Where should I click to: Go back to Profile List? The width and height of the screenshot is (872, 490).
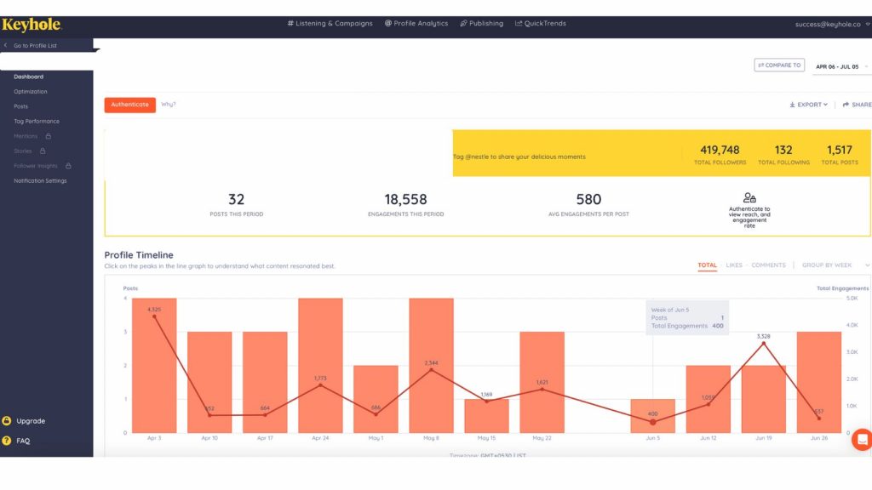pos(31,46)
